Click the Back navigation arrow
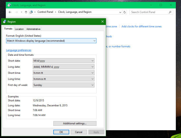The image size is (181, 138). click(x=10, y=12)
